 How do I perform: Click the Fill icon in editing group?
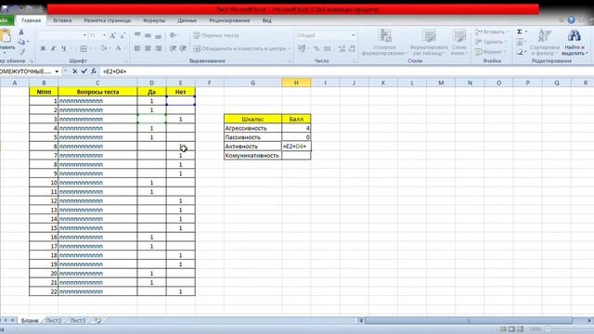(520, 42)
